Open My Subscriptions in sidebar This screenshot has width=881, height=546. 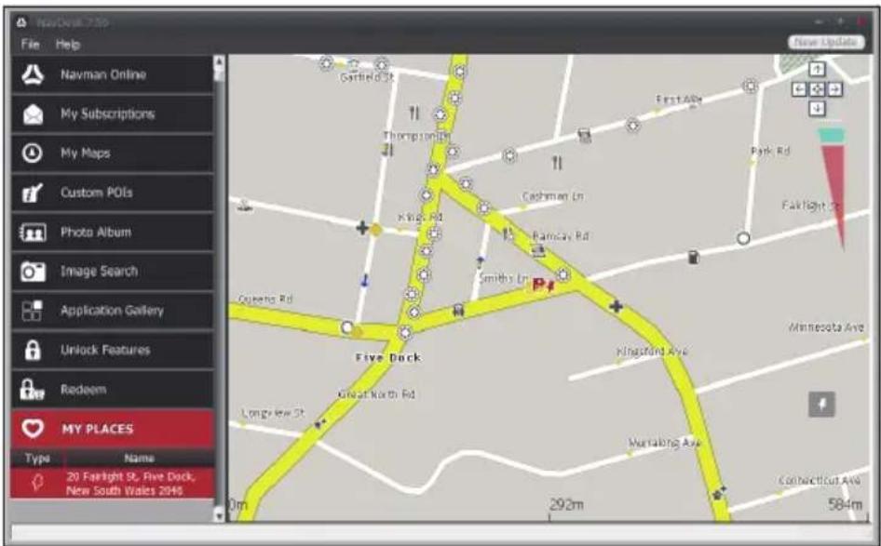[113, 113]
